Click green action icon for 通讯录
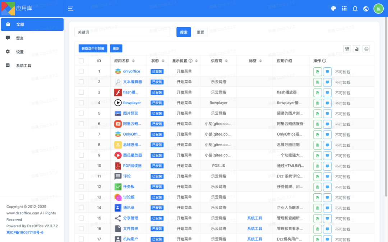This screenshot has height=242, width=388. [x=318, y=208]
